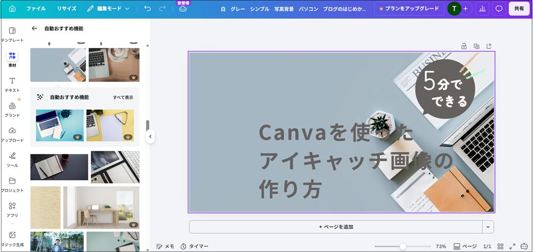Screen dimensions: 533x252
Task: Click the 白 tag in the title bar
Action: 223,9
